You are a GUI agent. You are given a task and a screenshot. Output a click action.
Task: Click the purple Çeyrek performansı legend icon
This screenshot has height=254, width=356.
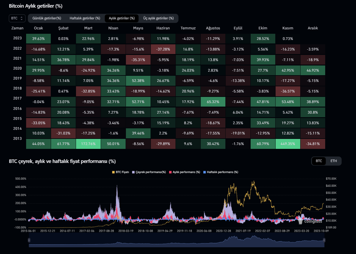133,172
